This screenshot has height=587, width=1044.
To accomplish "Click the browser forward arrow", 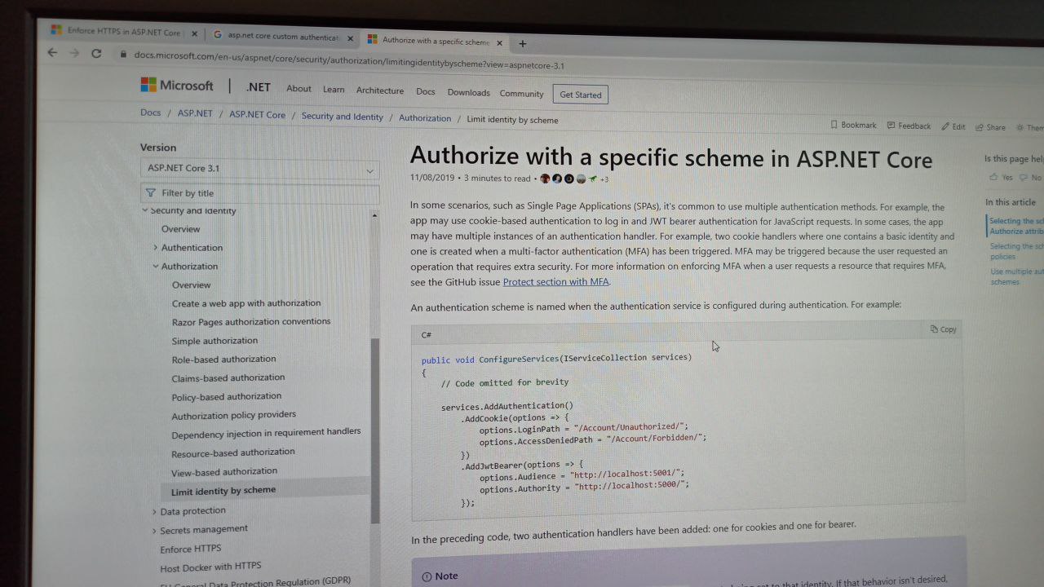I will click(74, 53).
